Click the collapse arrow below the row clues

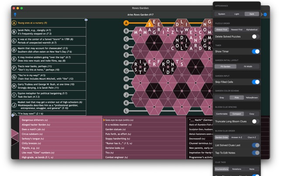point(13,115)
